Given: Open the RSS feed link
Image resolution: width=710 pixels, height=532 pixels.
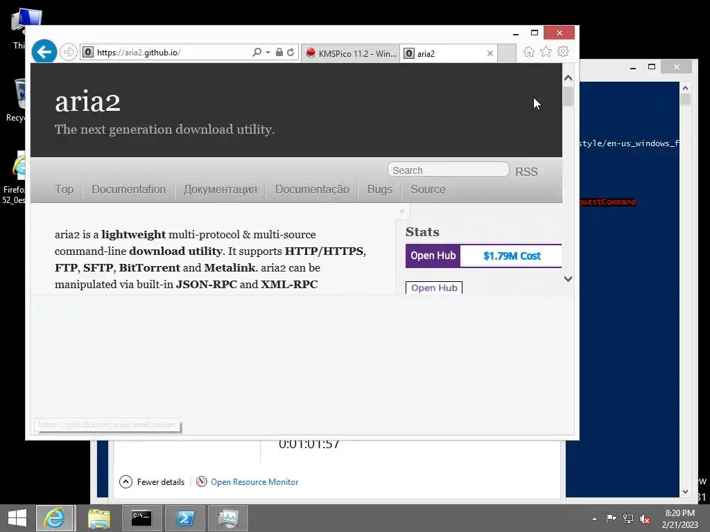Looking at the screenshot, I should (x=526, y=172).
